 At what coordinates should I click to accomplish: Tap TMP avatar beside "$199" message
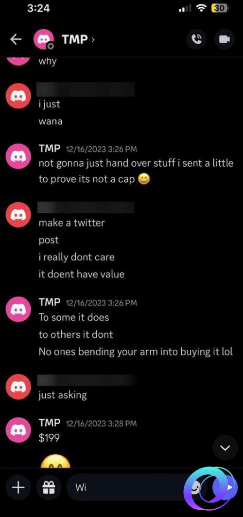coord(18,430)
